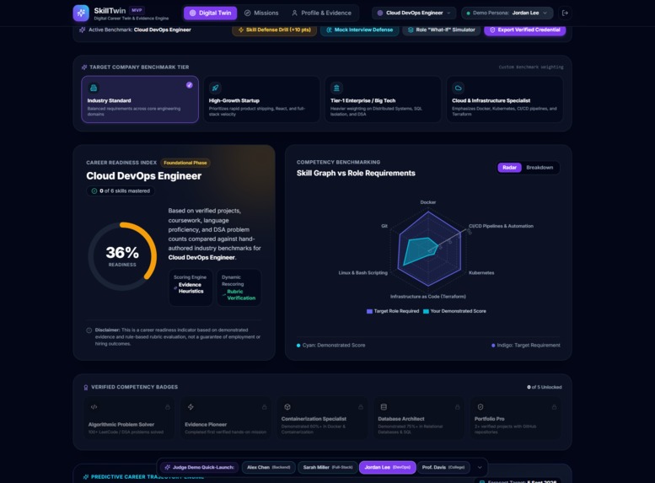Click the 0 of 5 Unlocked counter

point(545,387)
